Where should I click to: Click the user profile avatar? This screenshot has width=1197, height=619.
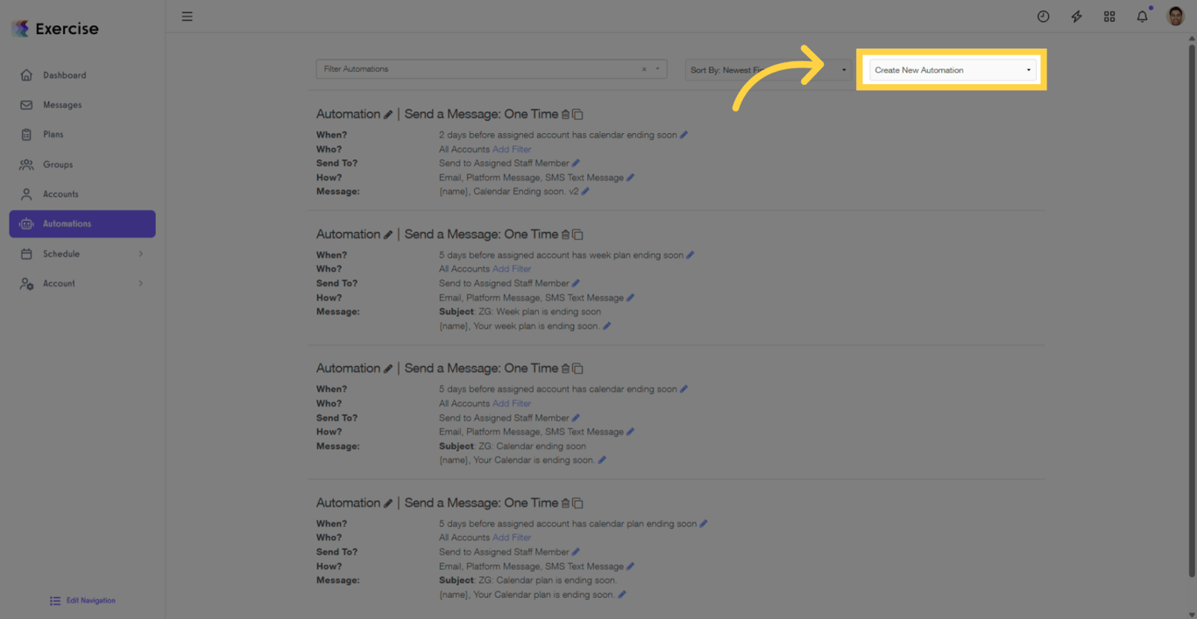point(1175,17)
